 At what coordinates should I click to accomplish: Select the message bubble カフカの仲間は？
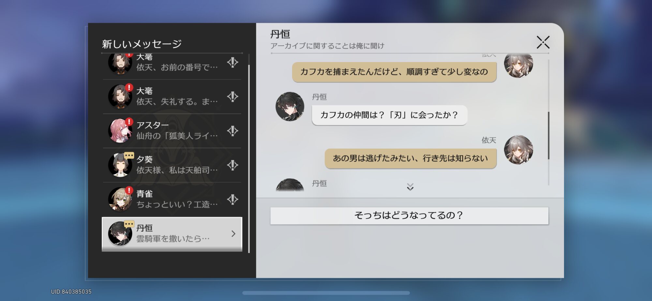389,115
